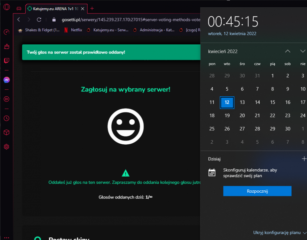Close the Katujemy.eu ARENA tab
The width and height of the screenshot is (307, 240).
click(x=83, y=9)
